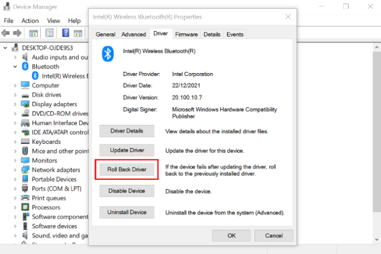Click the blue Help question mark icon
The height and width of the screenshot is (254, 381).
click(x=66, y=33)
